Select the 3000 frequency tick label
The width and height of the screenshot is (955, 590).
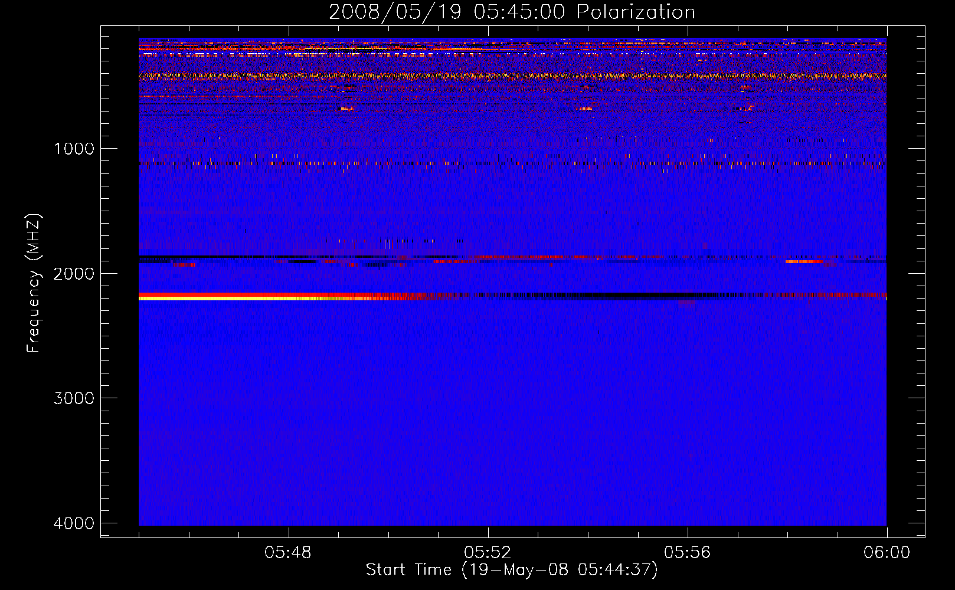click(74, 398)
